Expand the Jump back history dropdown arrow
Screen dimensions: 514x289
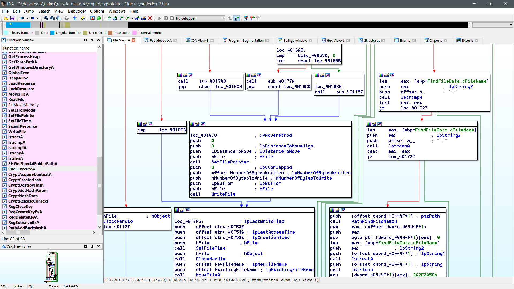tap(27, 18)
